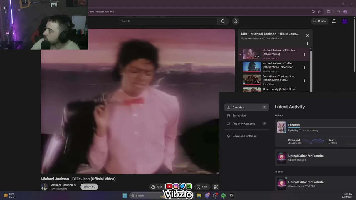The height and width of the screenshot is (200, 356).
Task: Play the Billie Jean thumbnail in the Mix
Action: coord(252,54)
